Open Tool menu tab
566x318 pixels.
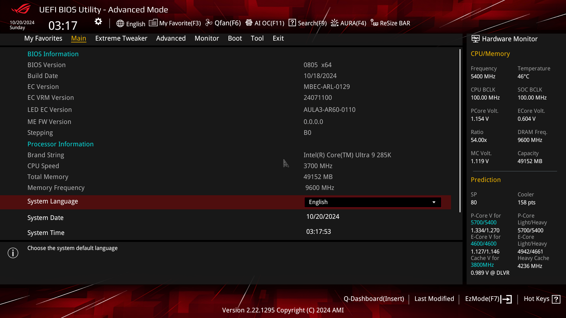(x=257, y=38)
